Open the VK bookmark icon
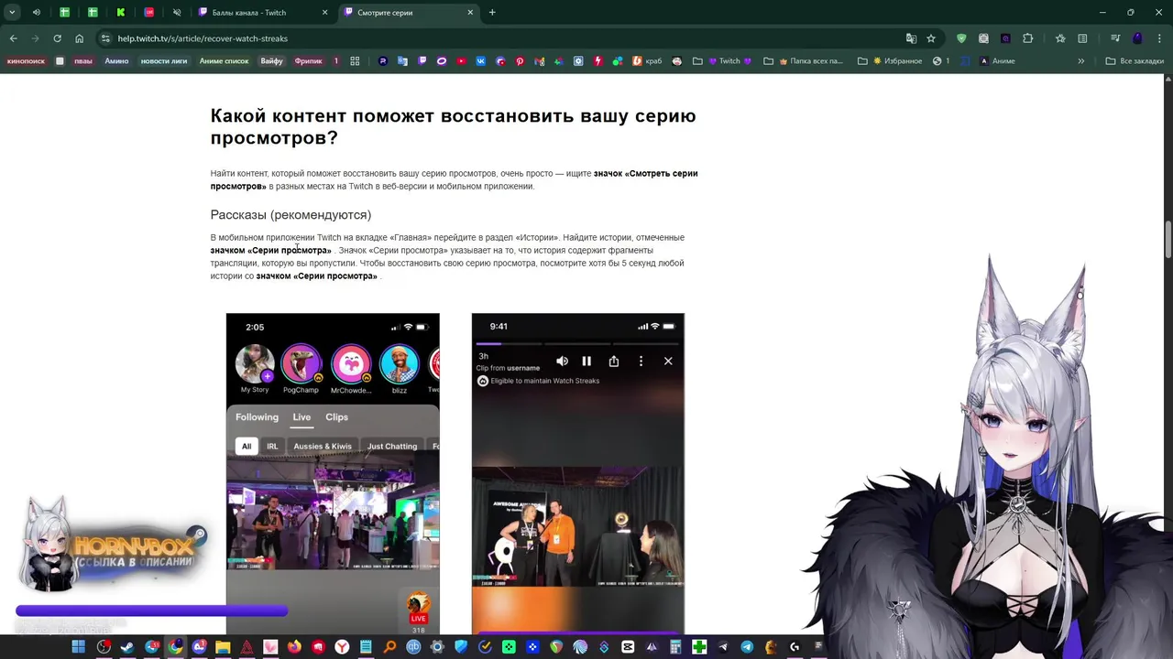Image resolution: width=1173 pixels, height=659 pixels. click(480, 61)
